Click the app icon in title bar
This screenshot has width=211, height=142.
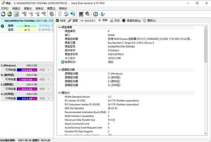tap(3, 3)
